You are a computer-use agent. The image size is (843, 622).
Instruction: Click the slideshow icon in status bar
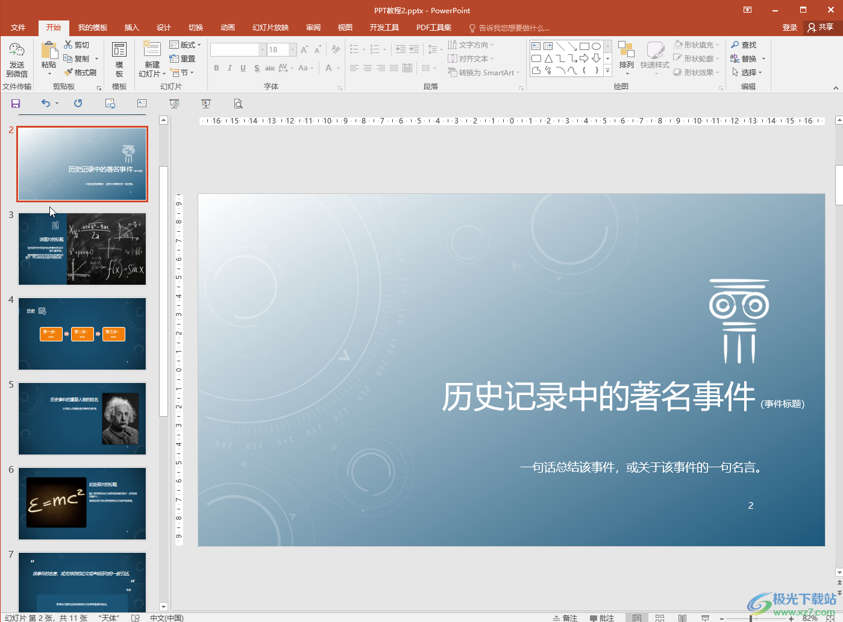(x=705, y=618)
